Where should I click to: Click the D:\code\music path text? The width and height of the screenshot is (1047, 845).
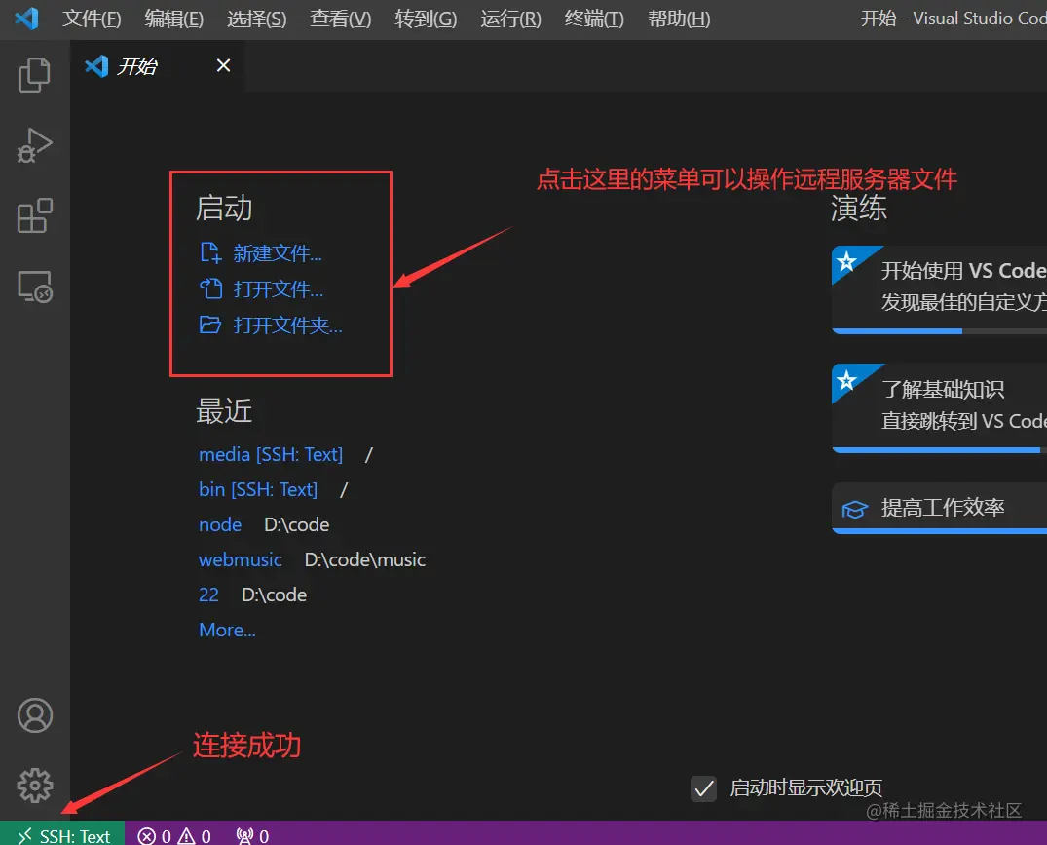[364, 559]
